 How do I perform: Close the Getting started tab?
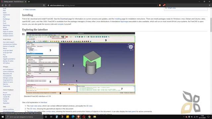coord(26,2)
